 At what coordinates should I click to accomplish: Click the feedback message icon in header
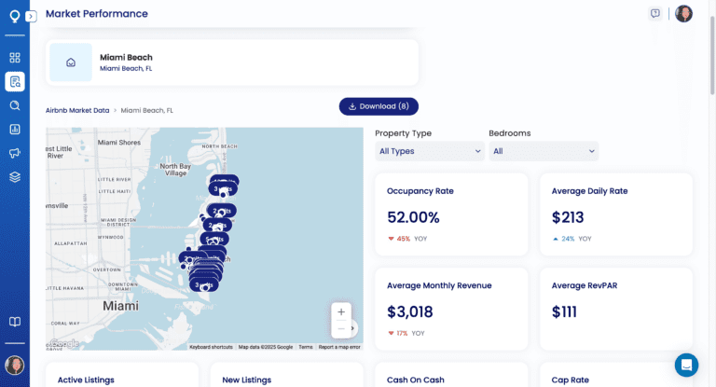click(x=655, y=13)
